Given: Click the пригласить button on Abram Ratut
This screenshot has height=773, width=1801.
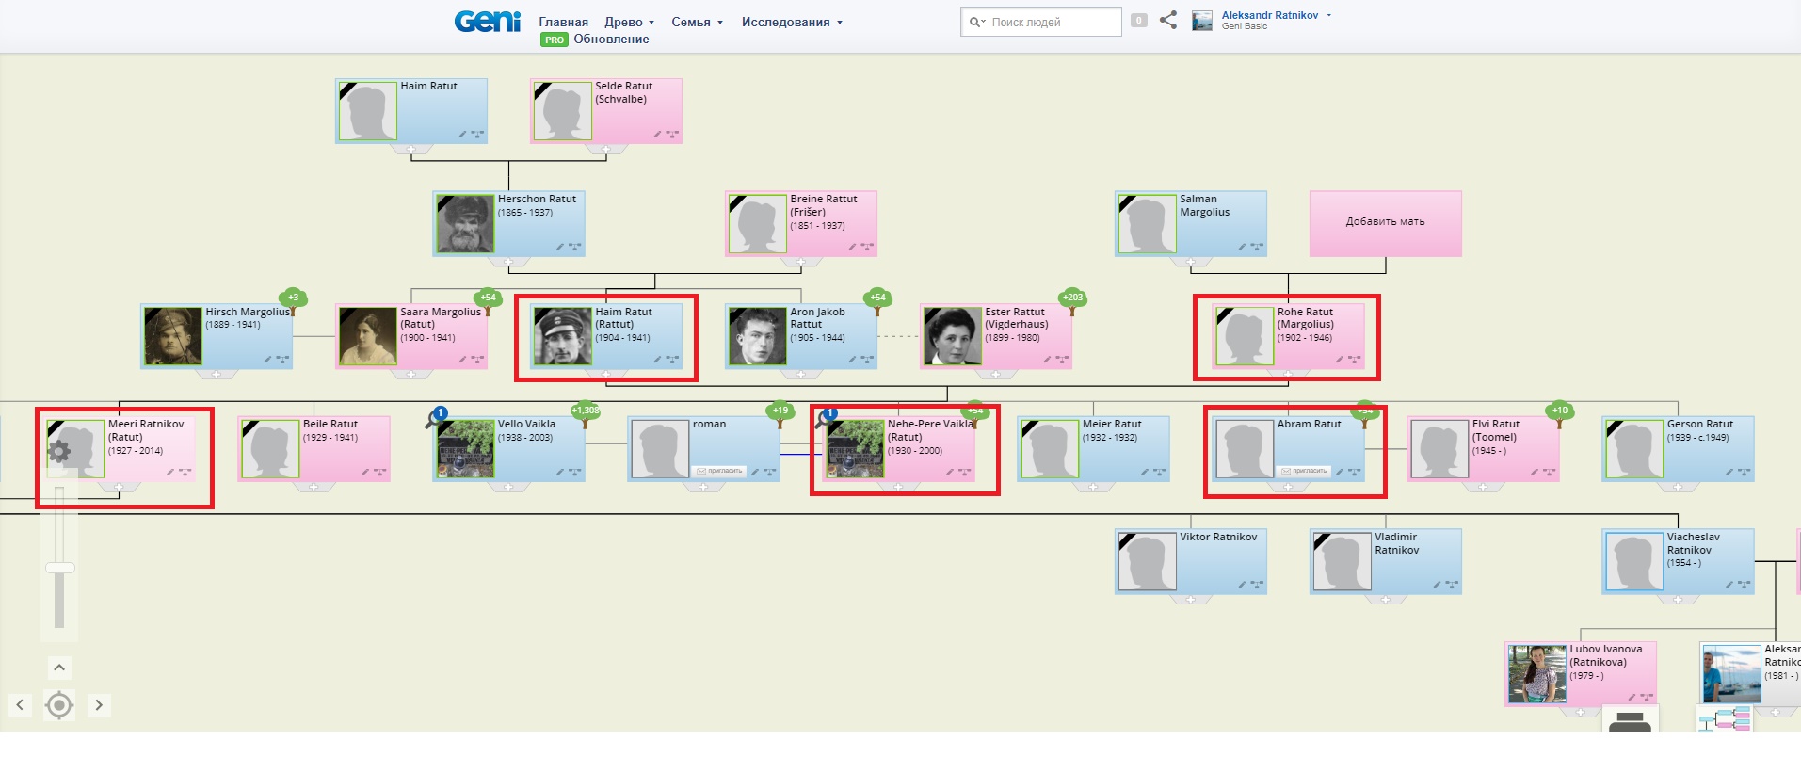Looking at the screenshot, I should click(1304, 471).
